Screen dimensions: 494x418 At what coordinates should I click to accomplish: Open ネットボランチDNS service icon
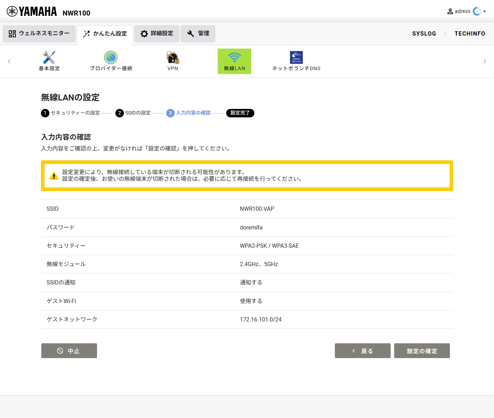point(296,57)
